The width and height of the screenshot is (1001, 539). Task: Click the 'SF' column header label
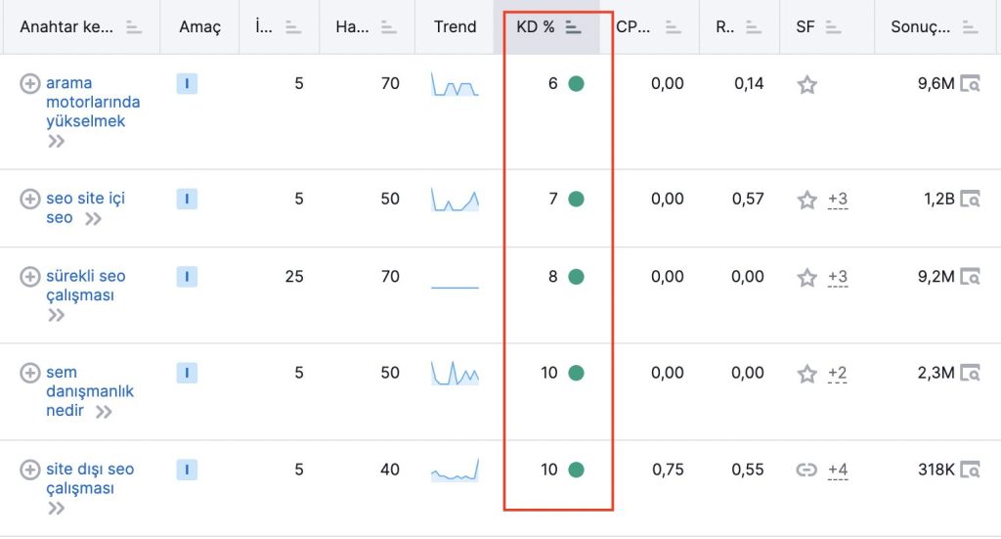click(x=805, y=26)
